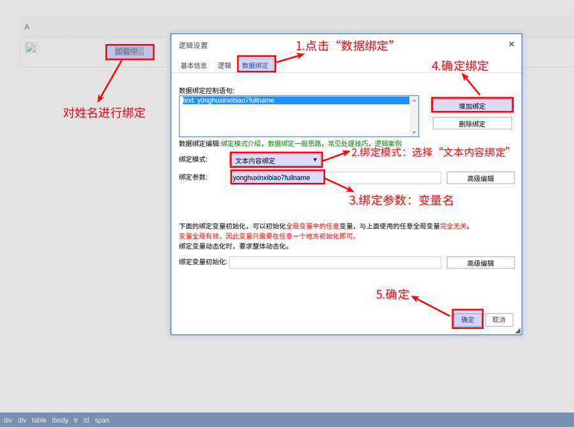Click into the 绑定参数 input field
This screenshot has height=427, width=574.
pos(335,178)
